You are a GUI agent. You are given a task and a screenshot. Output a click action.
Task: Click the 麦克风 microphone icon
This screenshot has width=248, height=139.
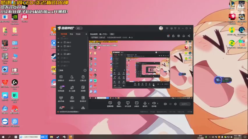145,103
